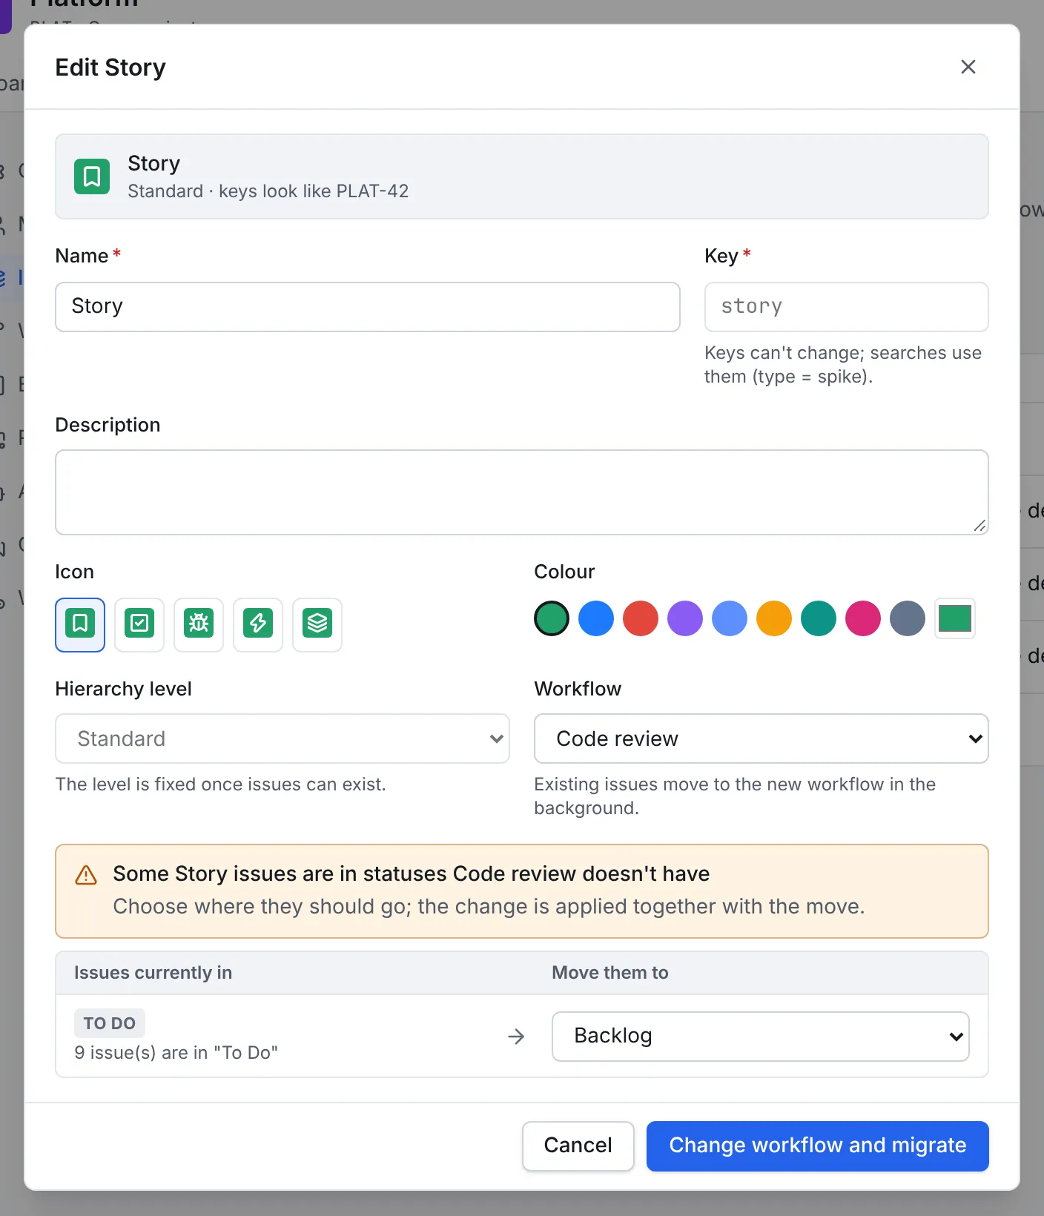Screen dimensions: 1044x1216
Task: Choose the stacked layers icon
Action: pyautogui.click(x=317, y=624)
